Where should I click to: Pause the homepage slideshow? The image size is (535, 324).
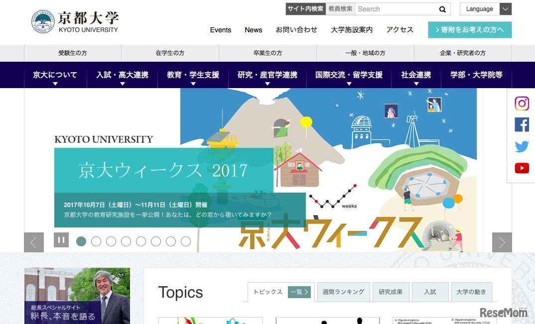(x=61, y=240)
